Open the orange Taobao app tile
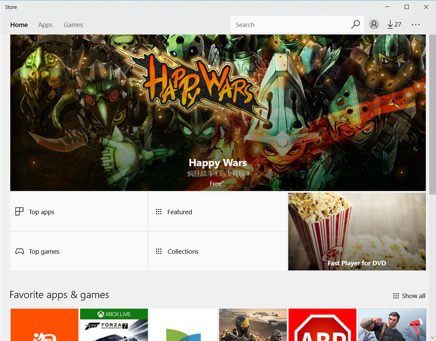Screen dimensions: 436x341 click(x=44, y=324)
